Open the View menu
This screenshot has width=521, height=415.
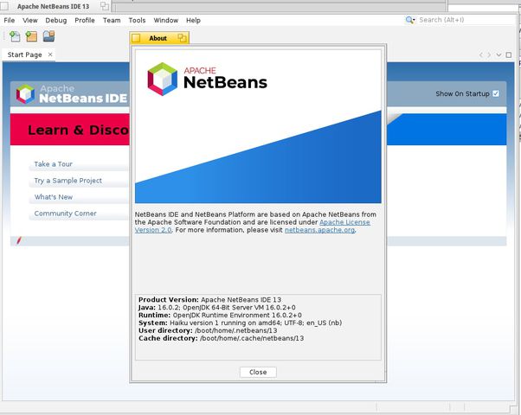point(30,20)
